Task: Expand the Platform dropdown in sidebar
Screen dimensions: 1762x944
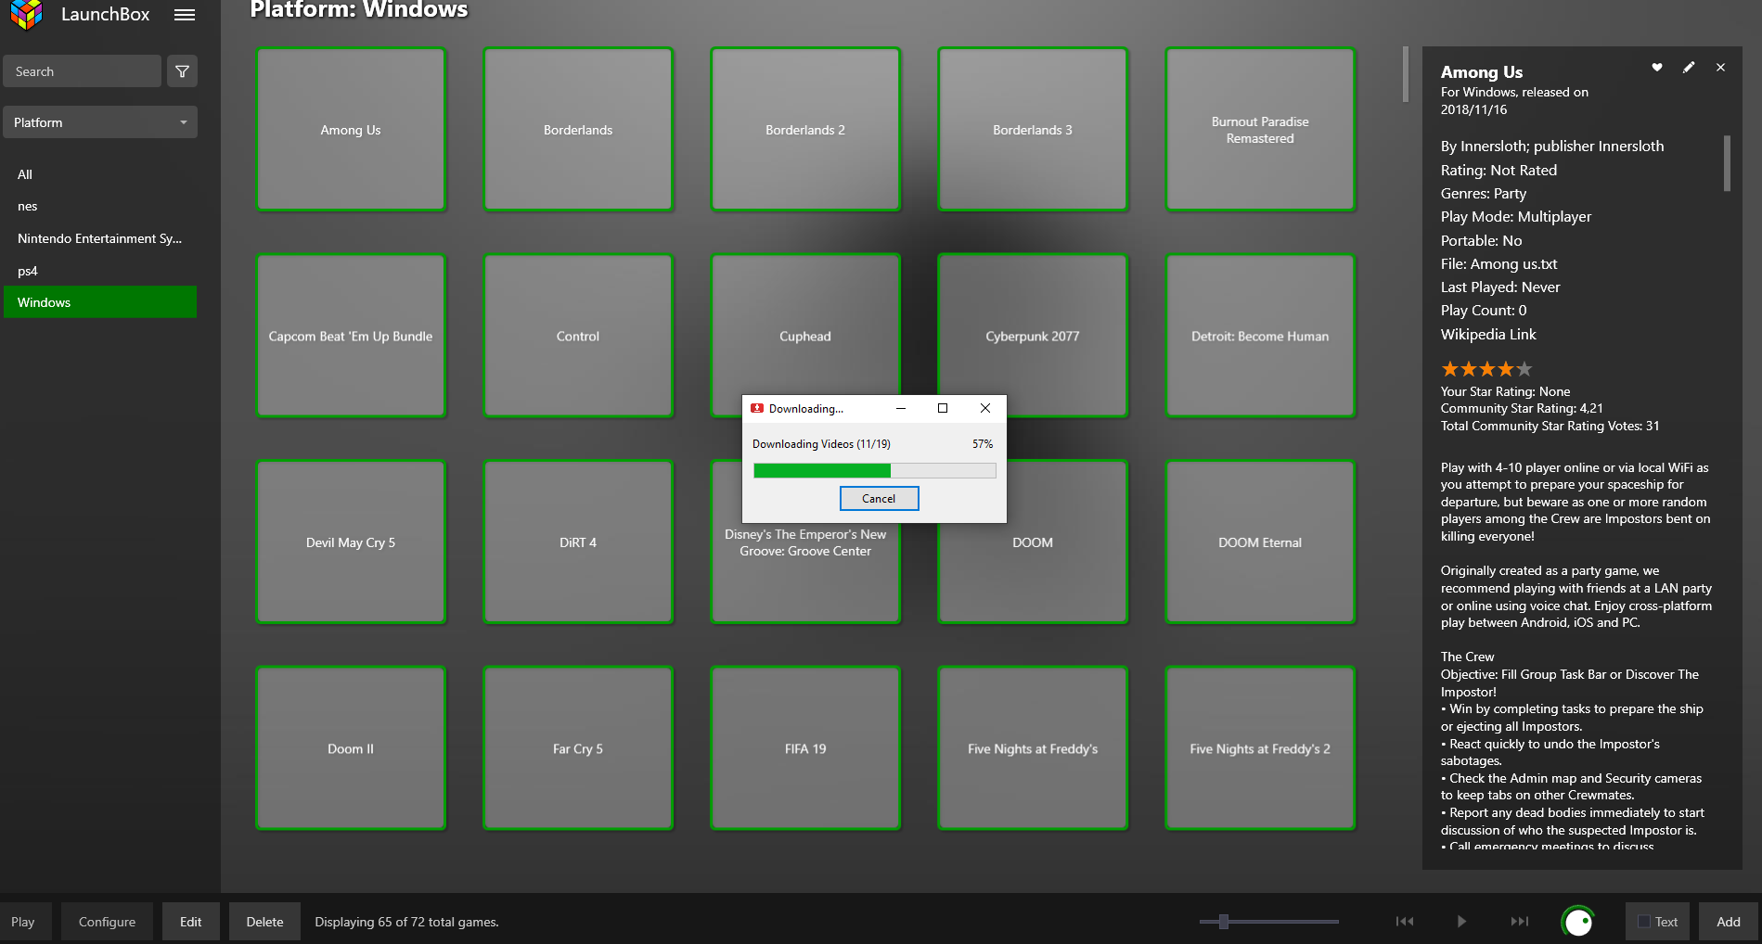Action: click(x=100, y=122)
